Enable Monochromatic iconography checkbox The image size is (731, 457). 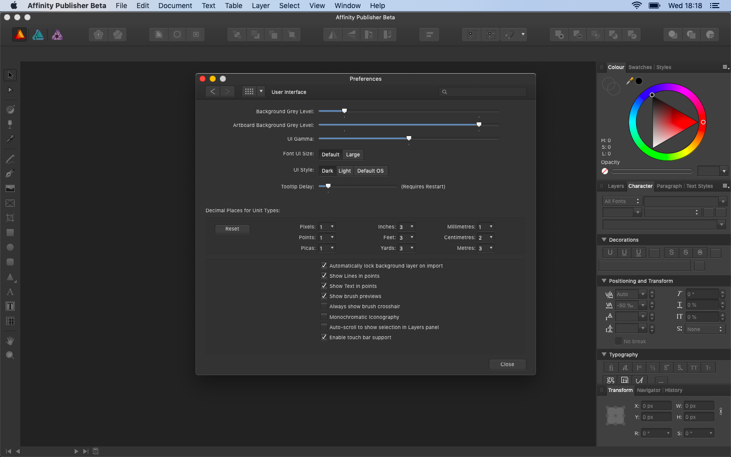coord(324,317)
